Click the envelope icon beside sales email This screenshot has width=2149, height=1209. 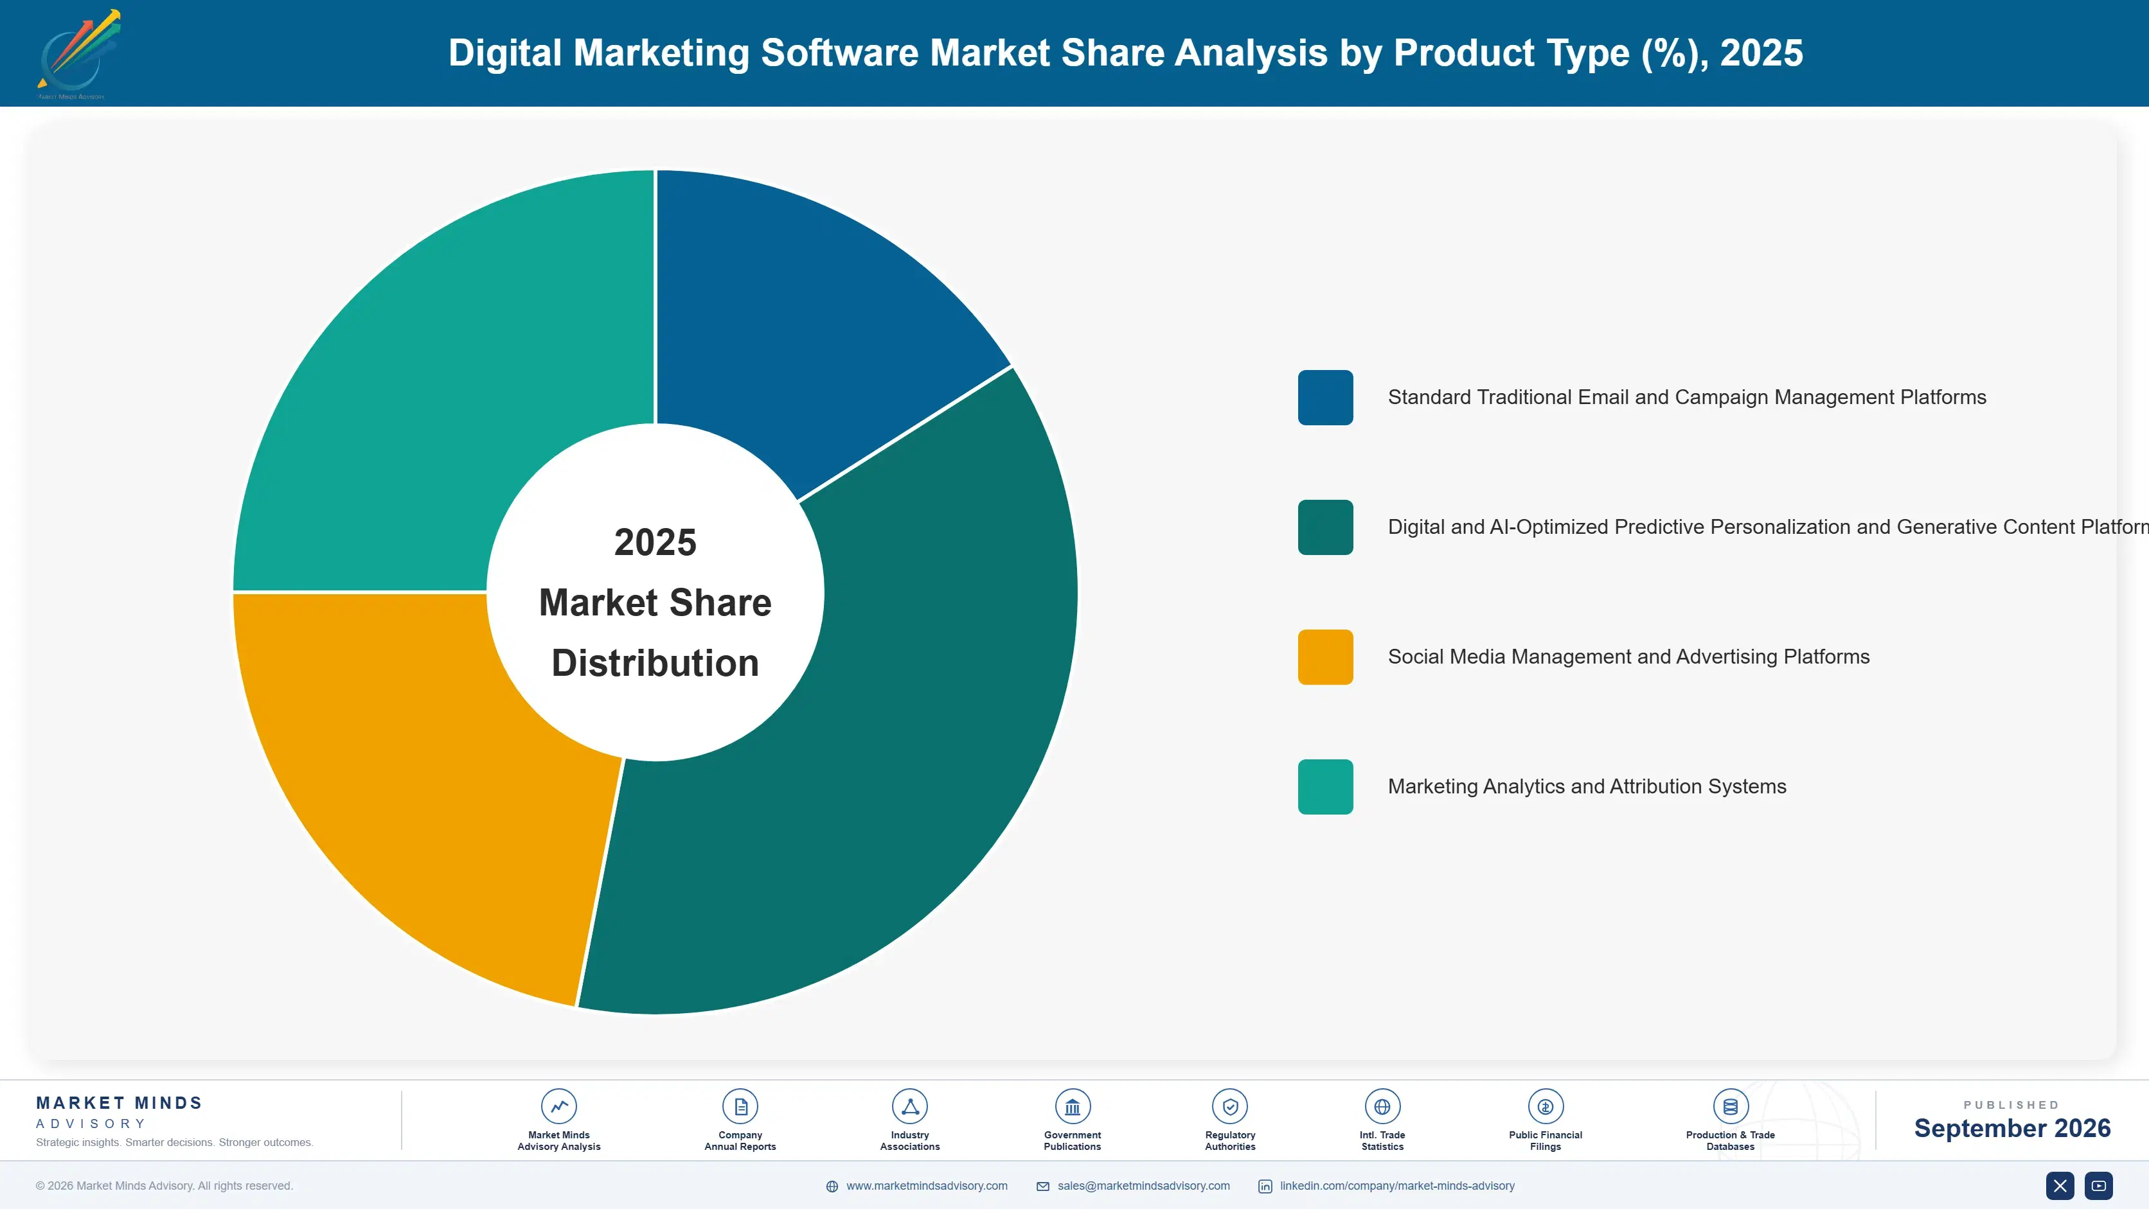1043,1187
